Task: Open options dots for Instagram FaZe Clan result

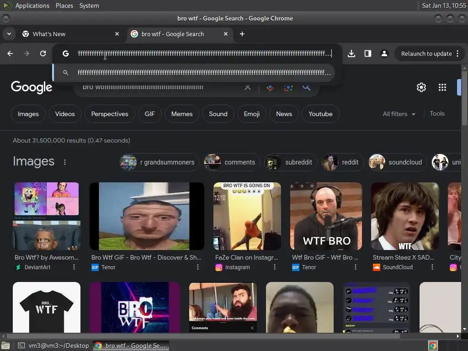Action: click(x=275, y=267)
